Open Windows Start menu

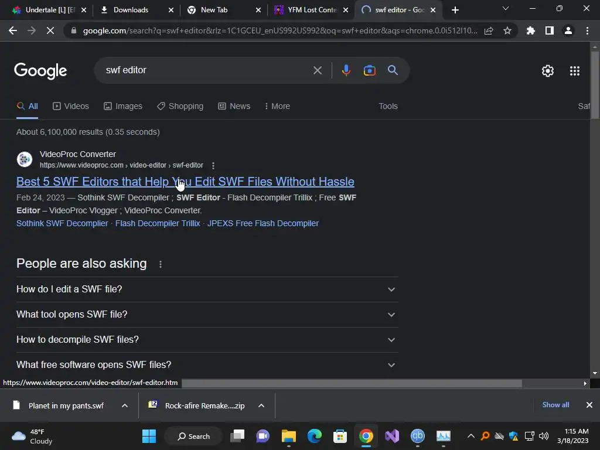coord(149,436)
